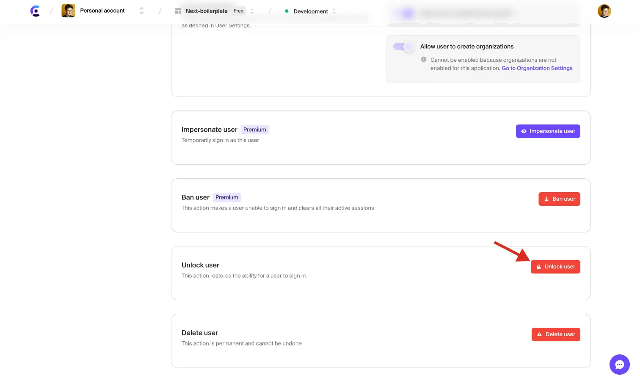
Task: Expand the Personal account switcher chevrons
Action: pos(141,11)
